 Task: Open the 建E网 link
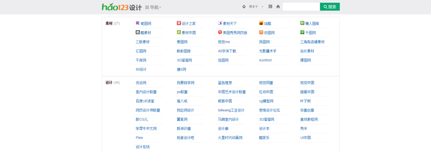pyautogui.click(x=181, y=69)
